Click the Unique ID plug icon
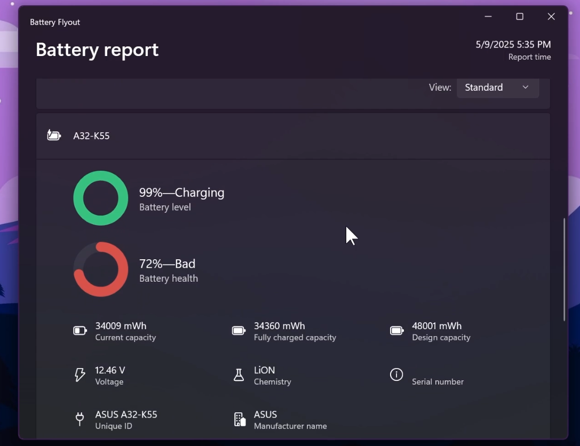 [x=80, y=419]
